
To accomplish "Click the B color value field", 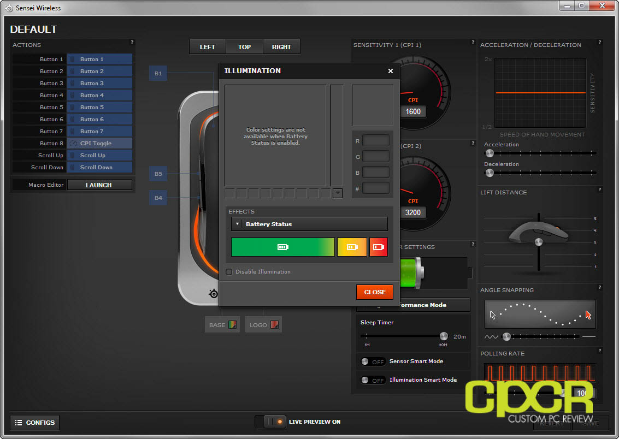I will pyautogui.click(x=376, y=173).
